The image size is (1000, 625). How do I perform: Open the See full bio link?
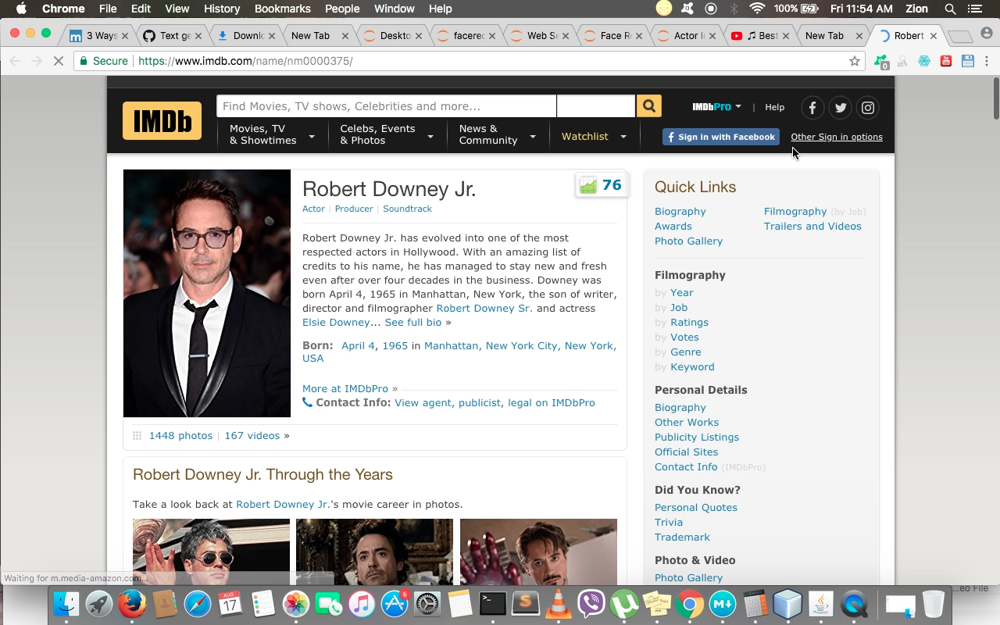[412, 322]
